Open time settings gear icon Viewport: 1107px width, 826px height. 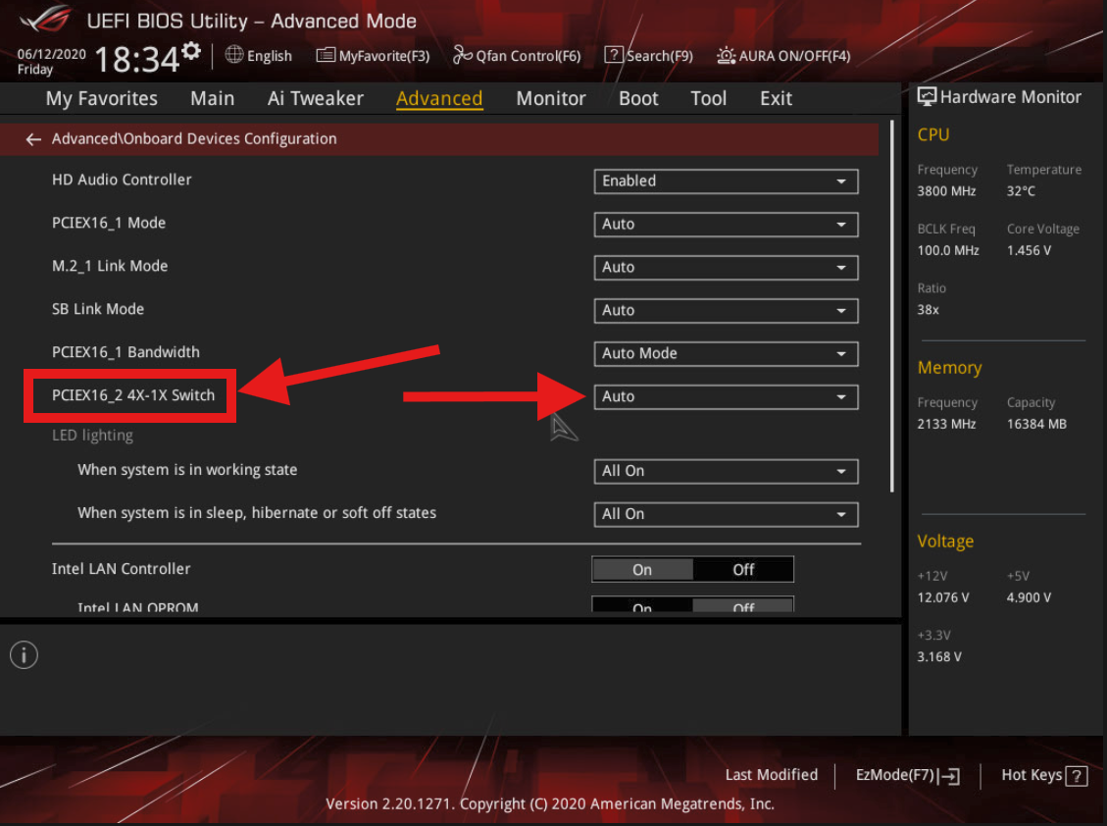(x=191, y=52)
